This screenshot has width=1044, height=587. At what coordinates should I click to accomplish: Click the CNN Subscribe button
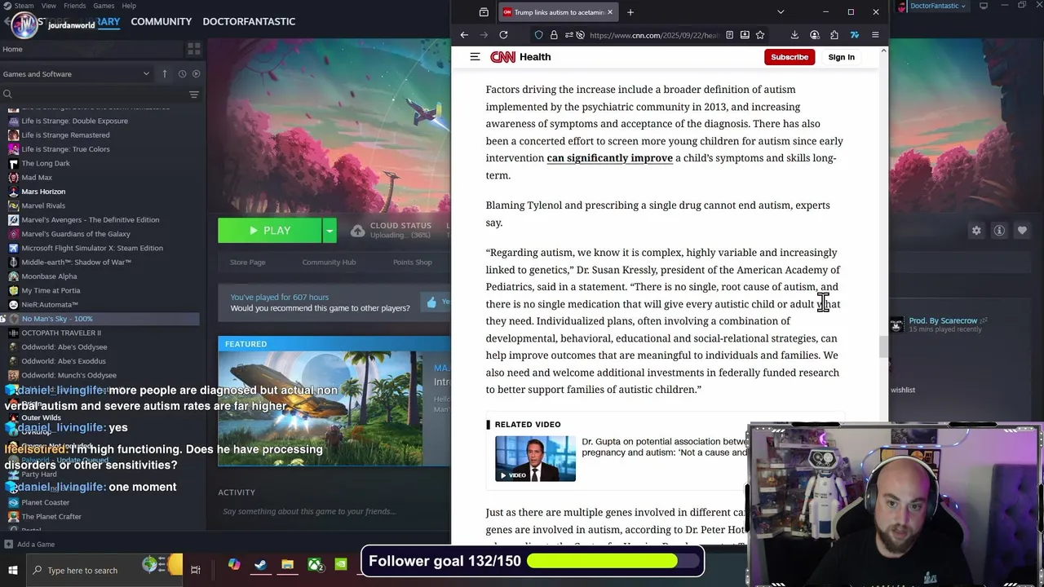[x=790, y=57]
